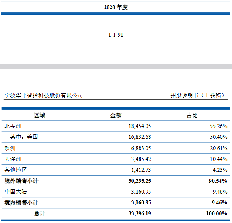Select the 区域 column header
The image size is (232, 223).
coord(39,115)
